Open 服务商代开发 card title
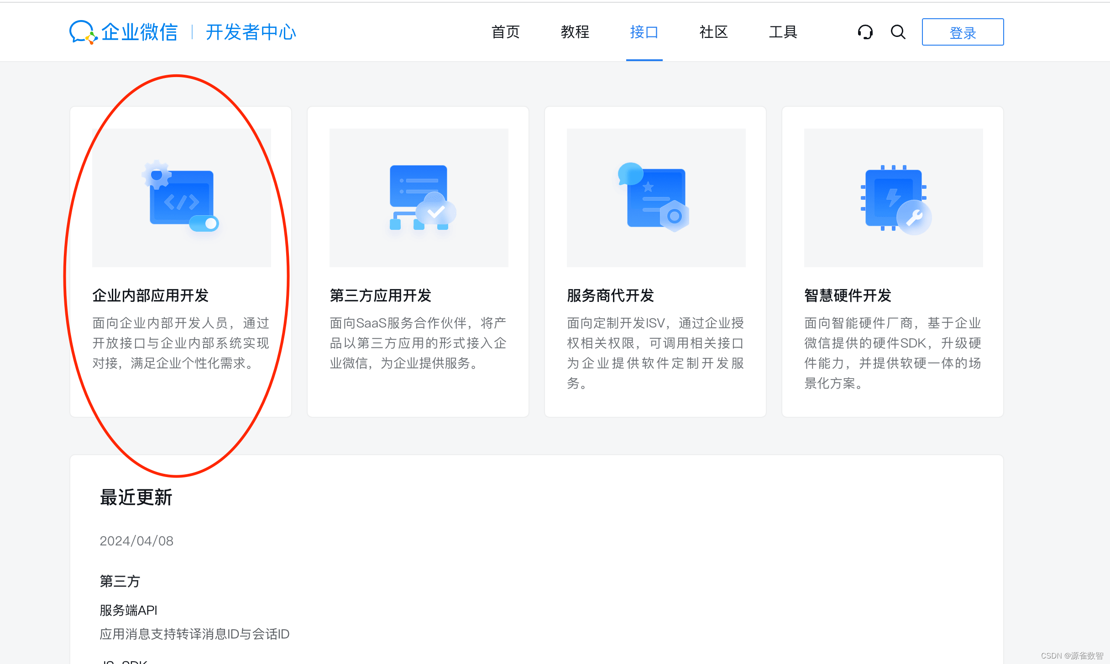The height and width of the screenshot is (664, 1110). pyautogui.click(x=610, y=296)
